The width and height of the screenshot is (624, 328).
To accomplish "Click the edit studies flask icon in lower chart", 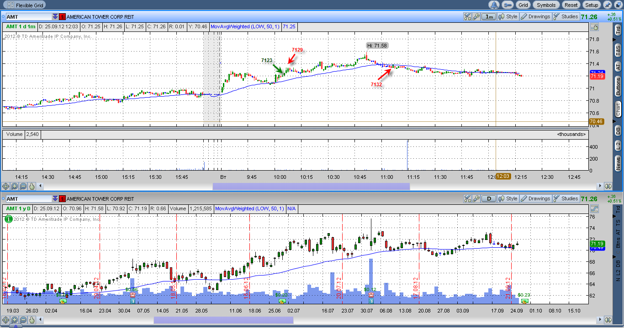I will (x=468, y=199).
